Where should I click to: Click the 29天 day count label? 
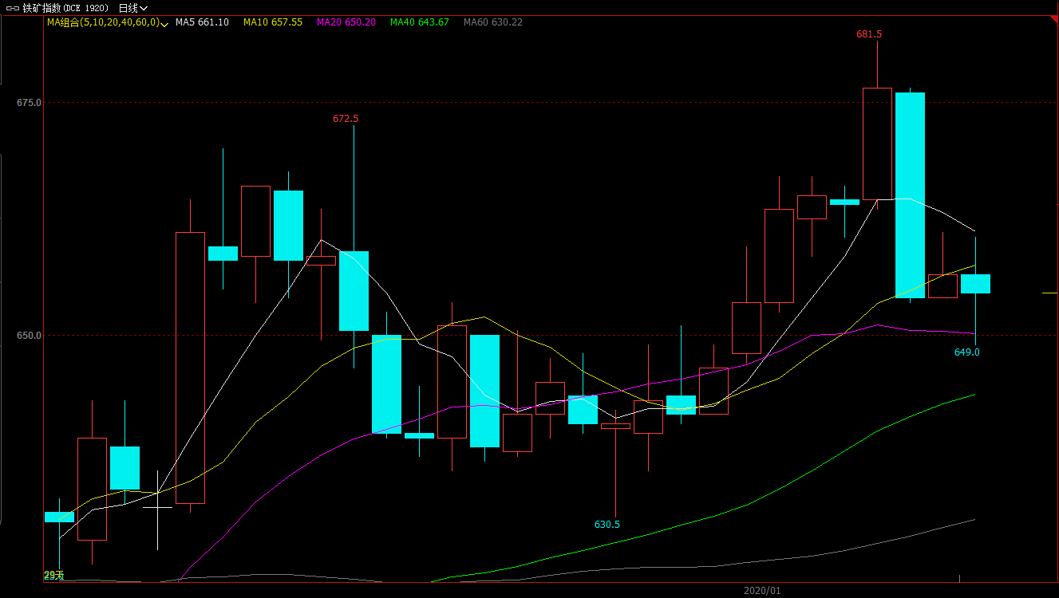point(53,575)
